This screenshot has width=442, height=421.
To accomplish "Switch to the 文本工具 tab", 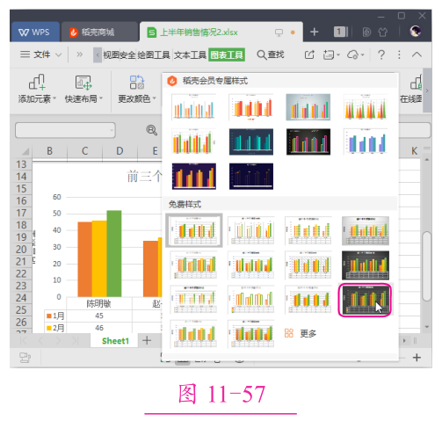I will click(190, 54).
